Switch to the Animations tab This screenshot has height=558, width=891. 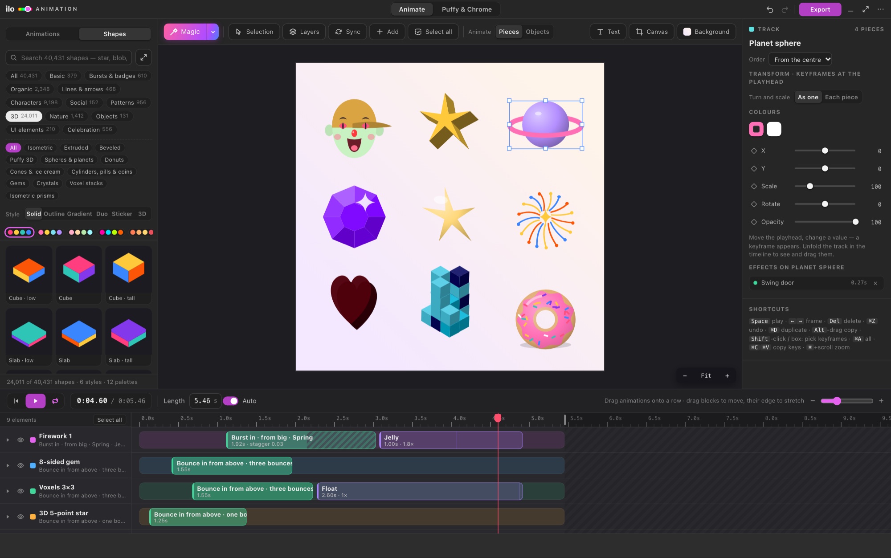[x=43, y=34]
